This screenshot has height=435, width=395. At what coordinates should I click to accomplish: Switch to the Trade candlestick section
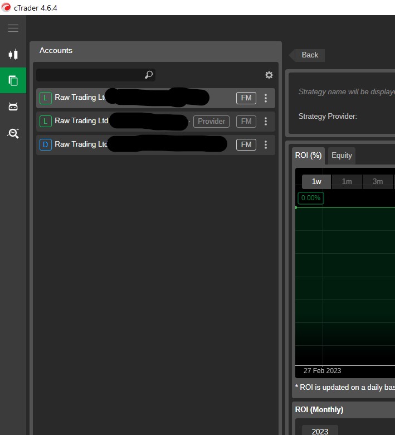(x=13, y=55)
